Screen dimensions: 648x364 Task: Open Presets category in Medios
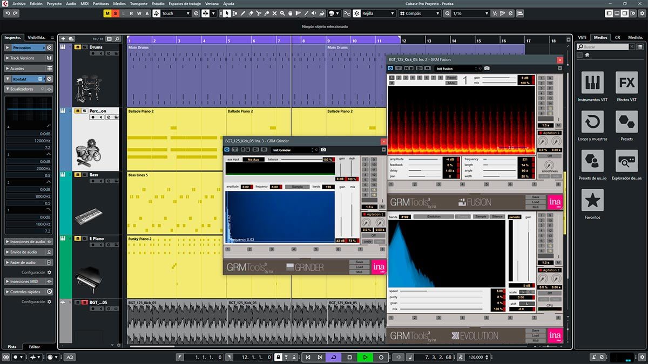[x=626, y=126]
